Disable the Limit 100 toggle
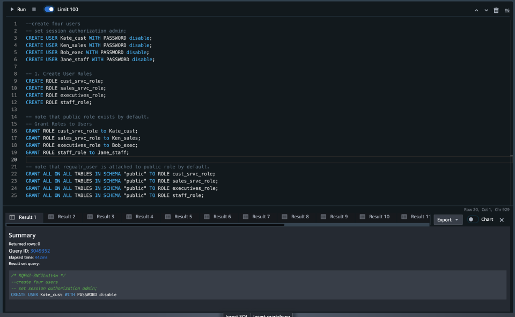The width and height of the screenshot is (515, 317). click(x=48, y=9)
